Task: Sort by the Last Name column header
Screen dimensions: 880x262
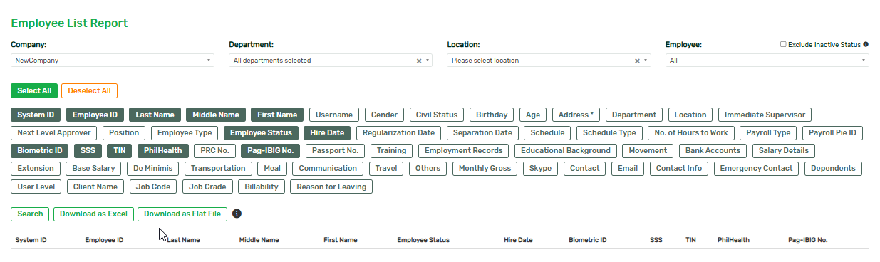Action: pyautogui.click(x=183, y=240)
